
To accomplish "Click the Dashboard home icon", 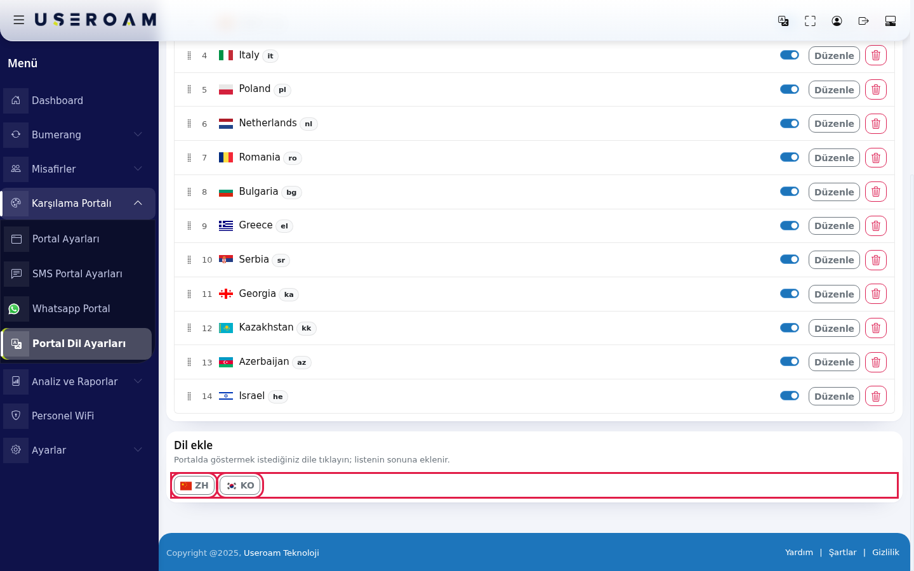I will [x=16, y=100].
